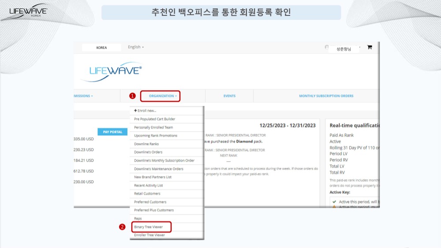
Task: Open the COMMISSIONS menu dropdown
Action: 83,96
